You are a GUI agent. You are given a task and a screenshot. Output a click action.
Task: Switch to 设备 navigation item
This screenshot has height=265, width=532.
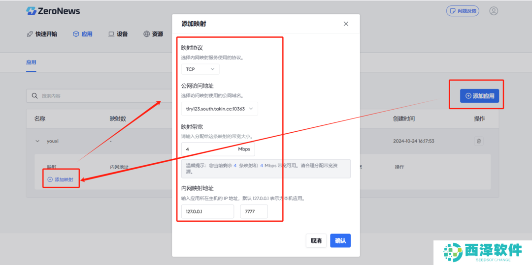(x=118, y=34)
